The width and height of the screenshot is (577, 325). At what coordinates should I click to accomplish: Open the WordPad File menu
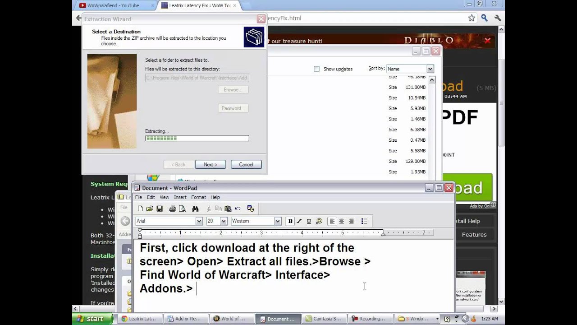tap(138, 197)
